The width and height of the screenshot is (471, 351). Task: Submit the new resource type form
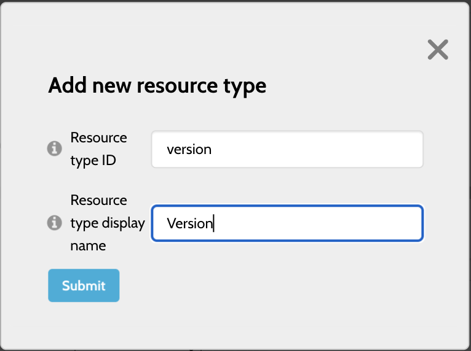[84, 285]
